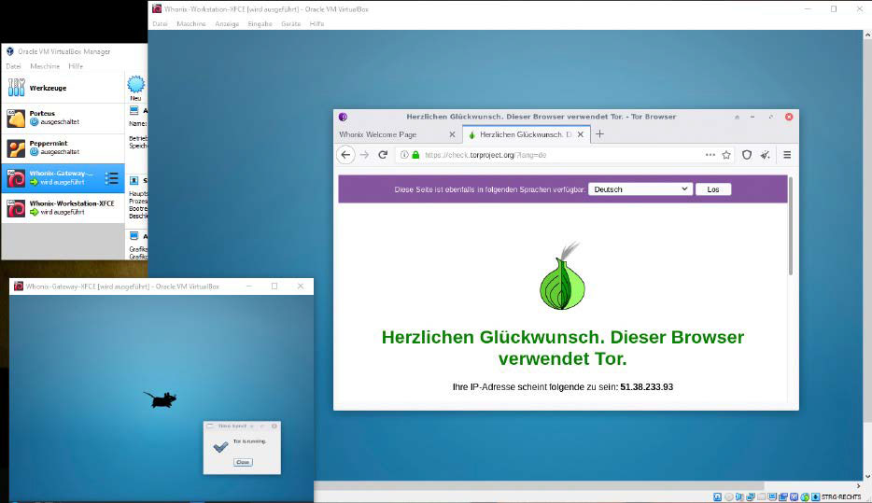Click the site information icon in address bar

(404, 155)
